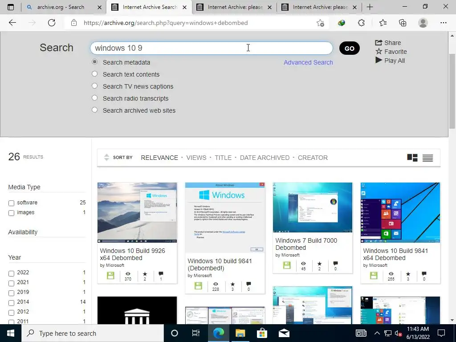Click Play All
The image size is (456, 342).
(x=390, y=61)
